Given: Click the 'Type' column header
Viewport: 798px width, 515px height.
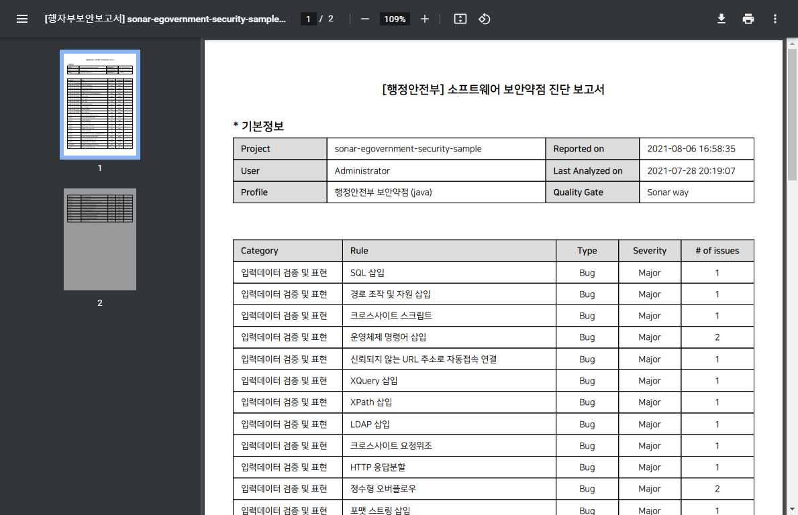Looking at the screenshot, I should (x=587, y=251).
